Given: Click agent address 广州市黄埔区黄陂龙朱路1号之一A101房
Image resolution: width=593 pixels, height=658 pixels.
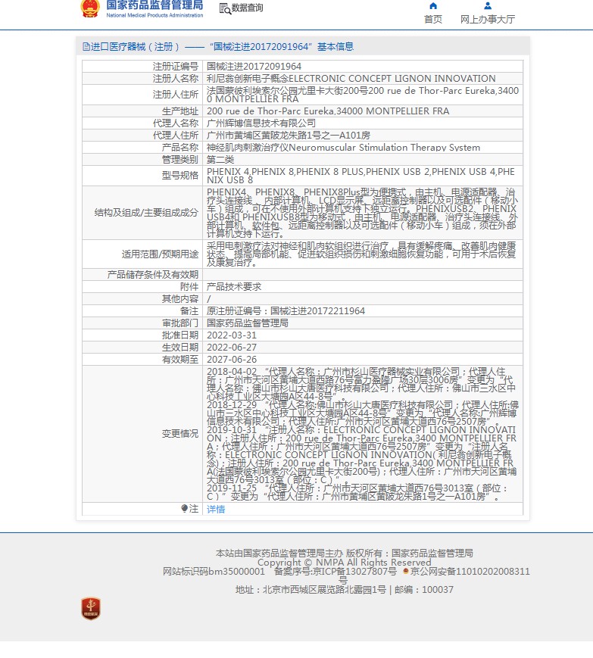Looking at the screenshot, I should (x=289, y=135).
